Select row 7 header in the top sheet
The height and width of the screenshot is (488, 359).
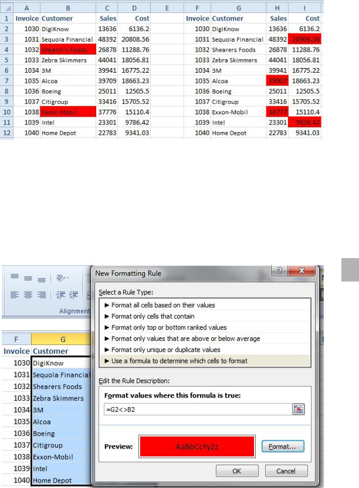pyautogui.click(x=6, y=81)
